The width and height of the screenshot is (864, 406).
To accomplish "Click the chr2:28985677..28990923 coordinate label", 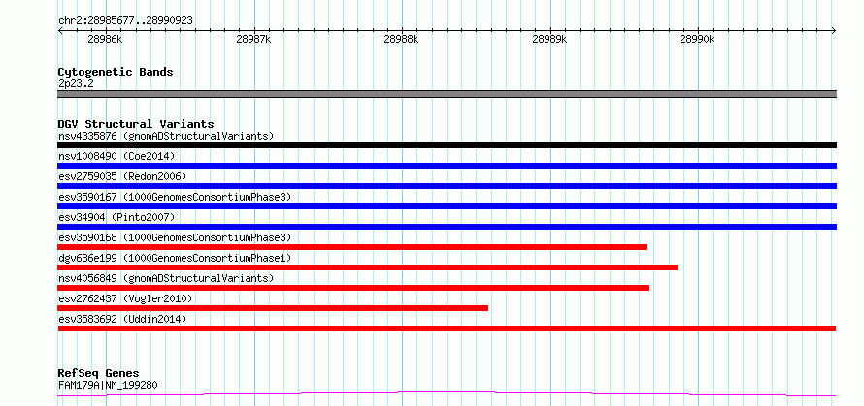I will (125, 21).
